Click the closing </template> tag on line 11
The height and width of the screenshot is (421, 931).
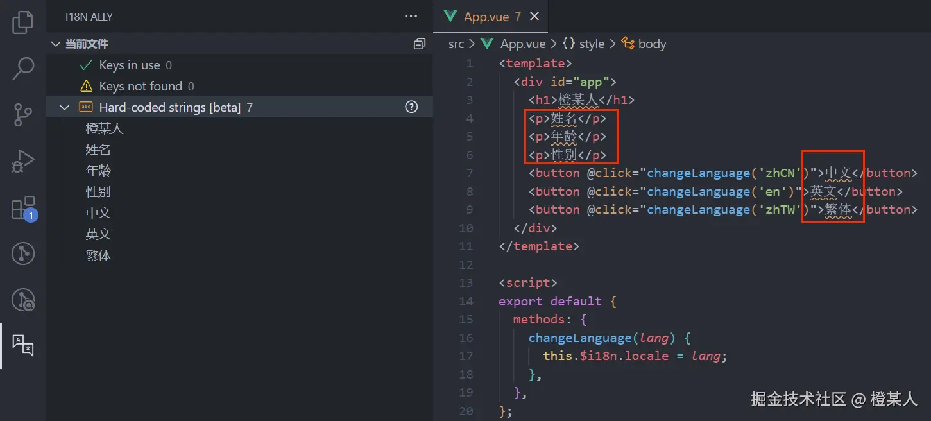(539, 246)
